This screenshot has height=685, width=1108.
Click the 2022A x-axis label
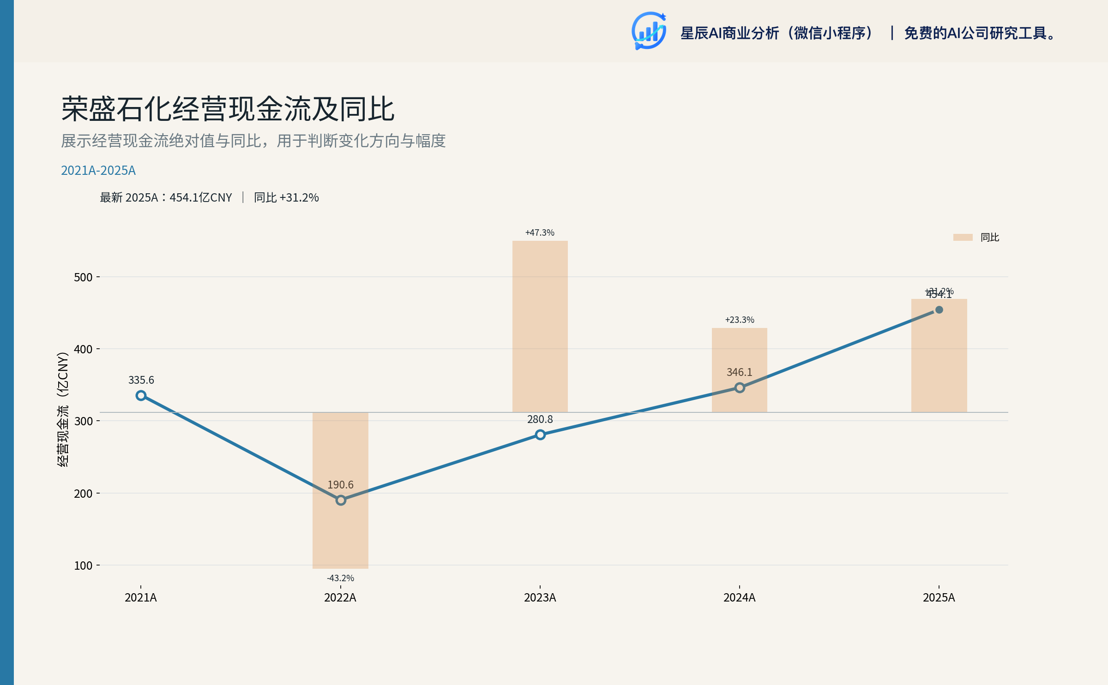pos(340,598)
